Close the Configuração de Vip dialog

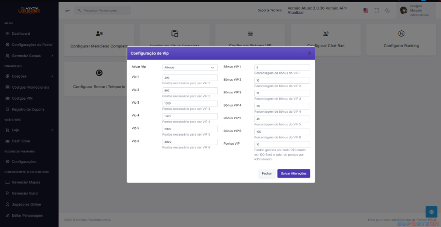coord(309,53)
